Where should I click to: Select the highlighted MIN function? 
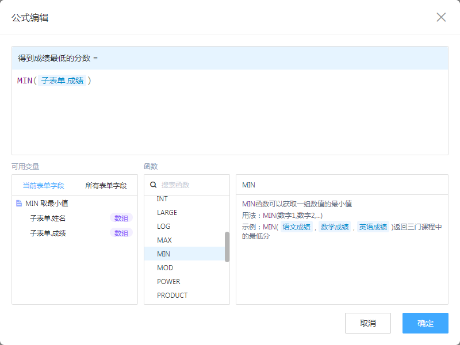[x=163, y=254]
